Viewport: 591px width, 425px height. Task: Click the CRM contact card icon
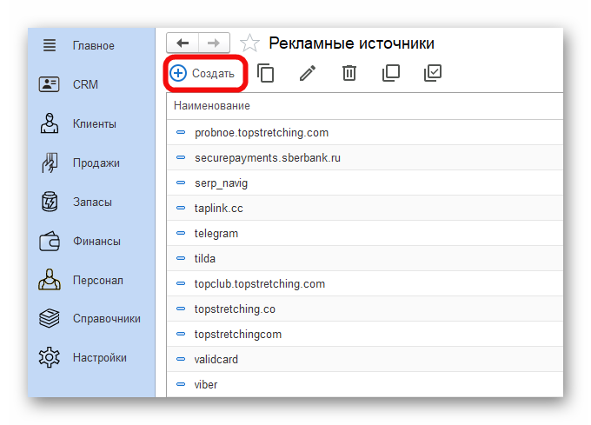(49, 84)
